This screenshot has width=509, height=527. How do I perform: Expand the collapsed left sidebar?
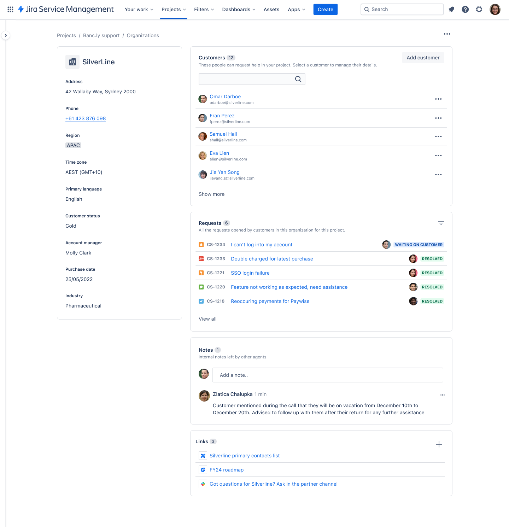[x=6, y=35]
